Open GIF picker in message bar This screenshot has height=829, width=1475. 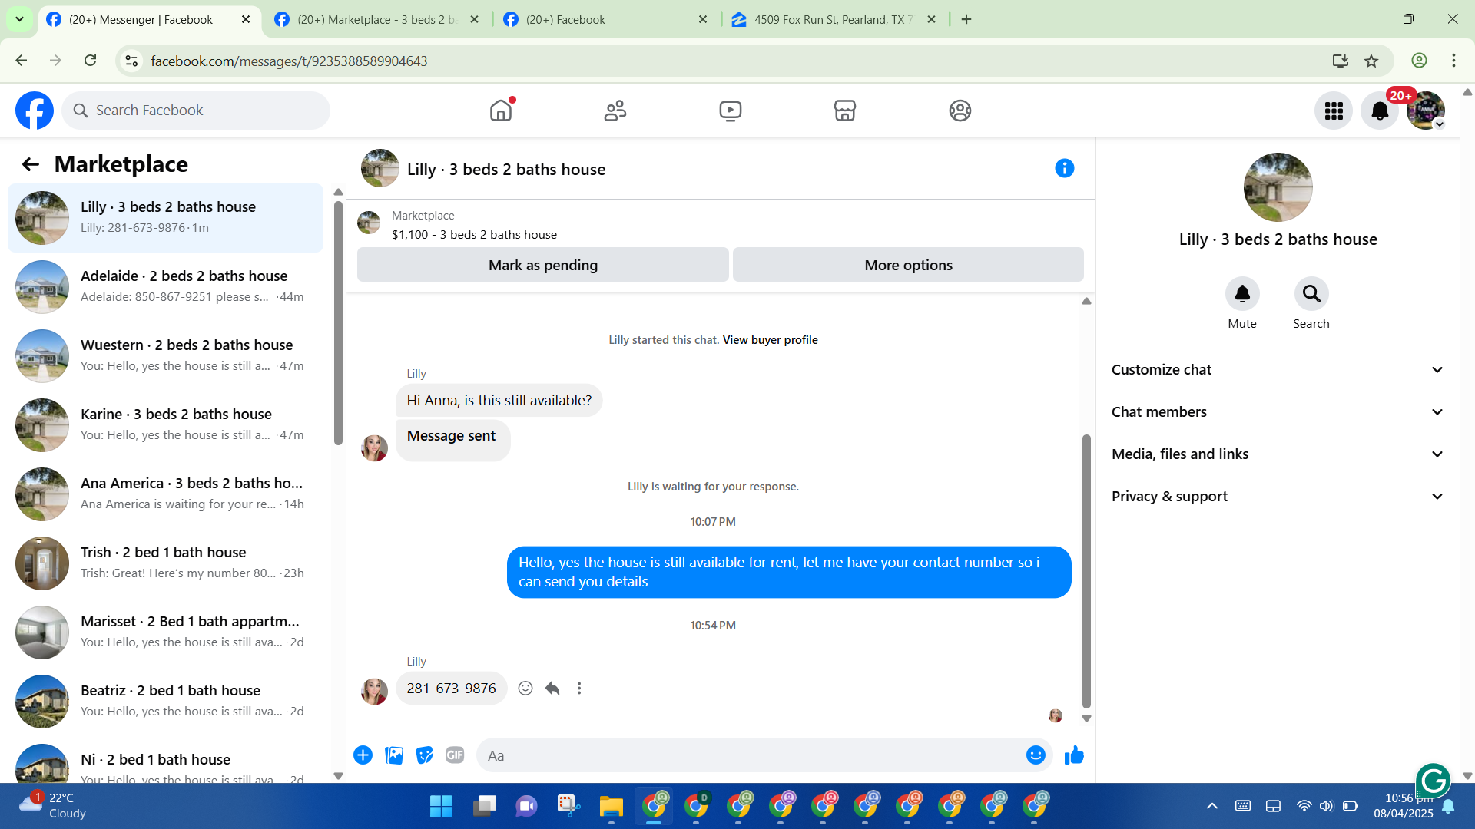455,755
